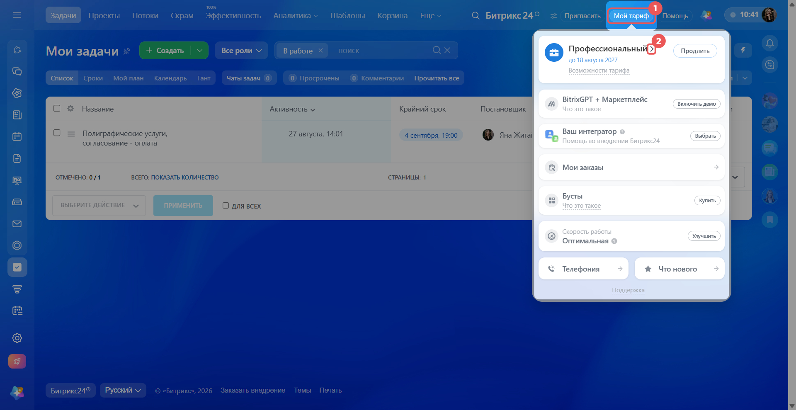Viewport: 796px width, 410px height.
Task: Open notifications bell icon
Action: [770, 43]
